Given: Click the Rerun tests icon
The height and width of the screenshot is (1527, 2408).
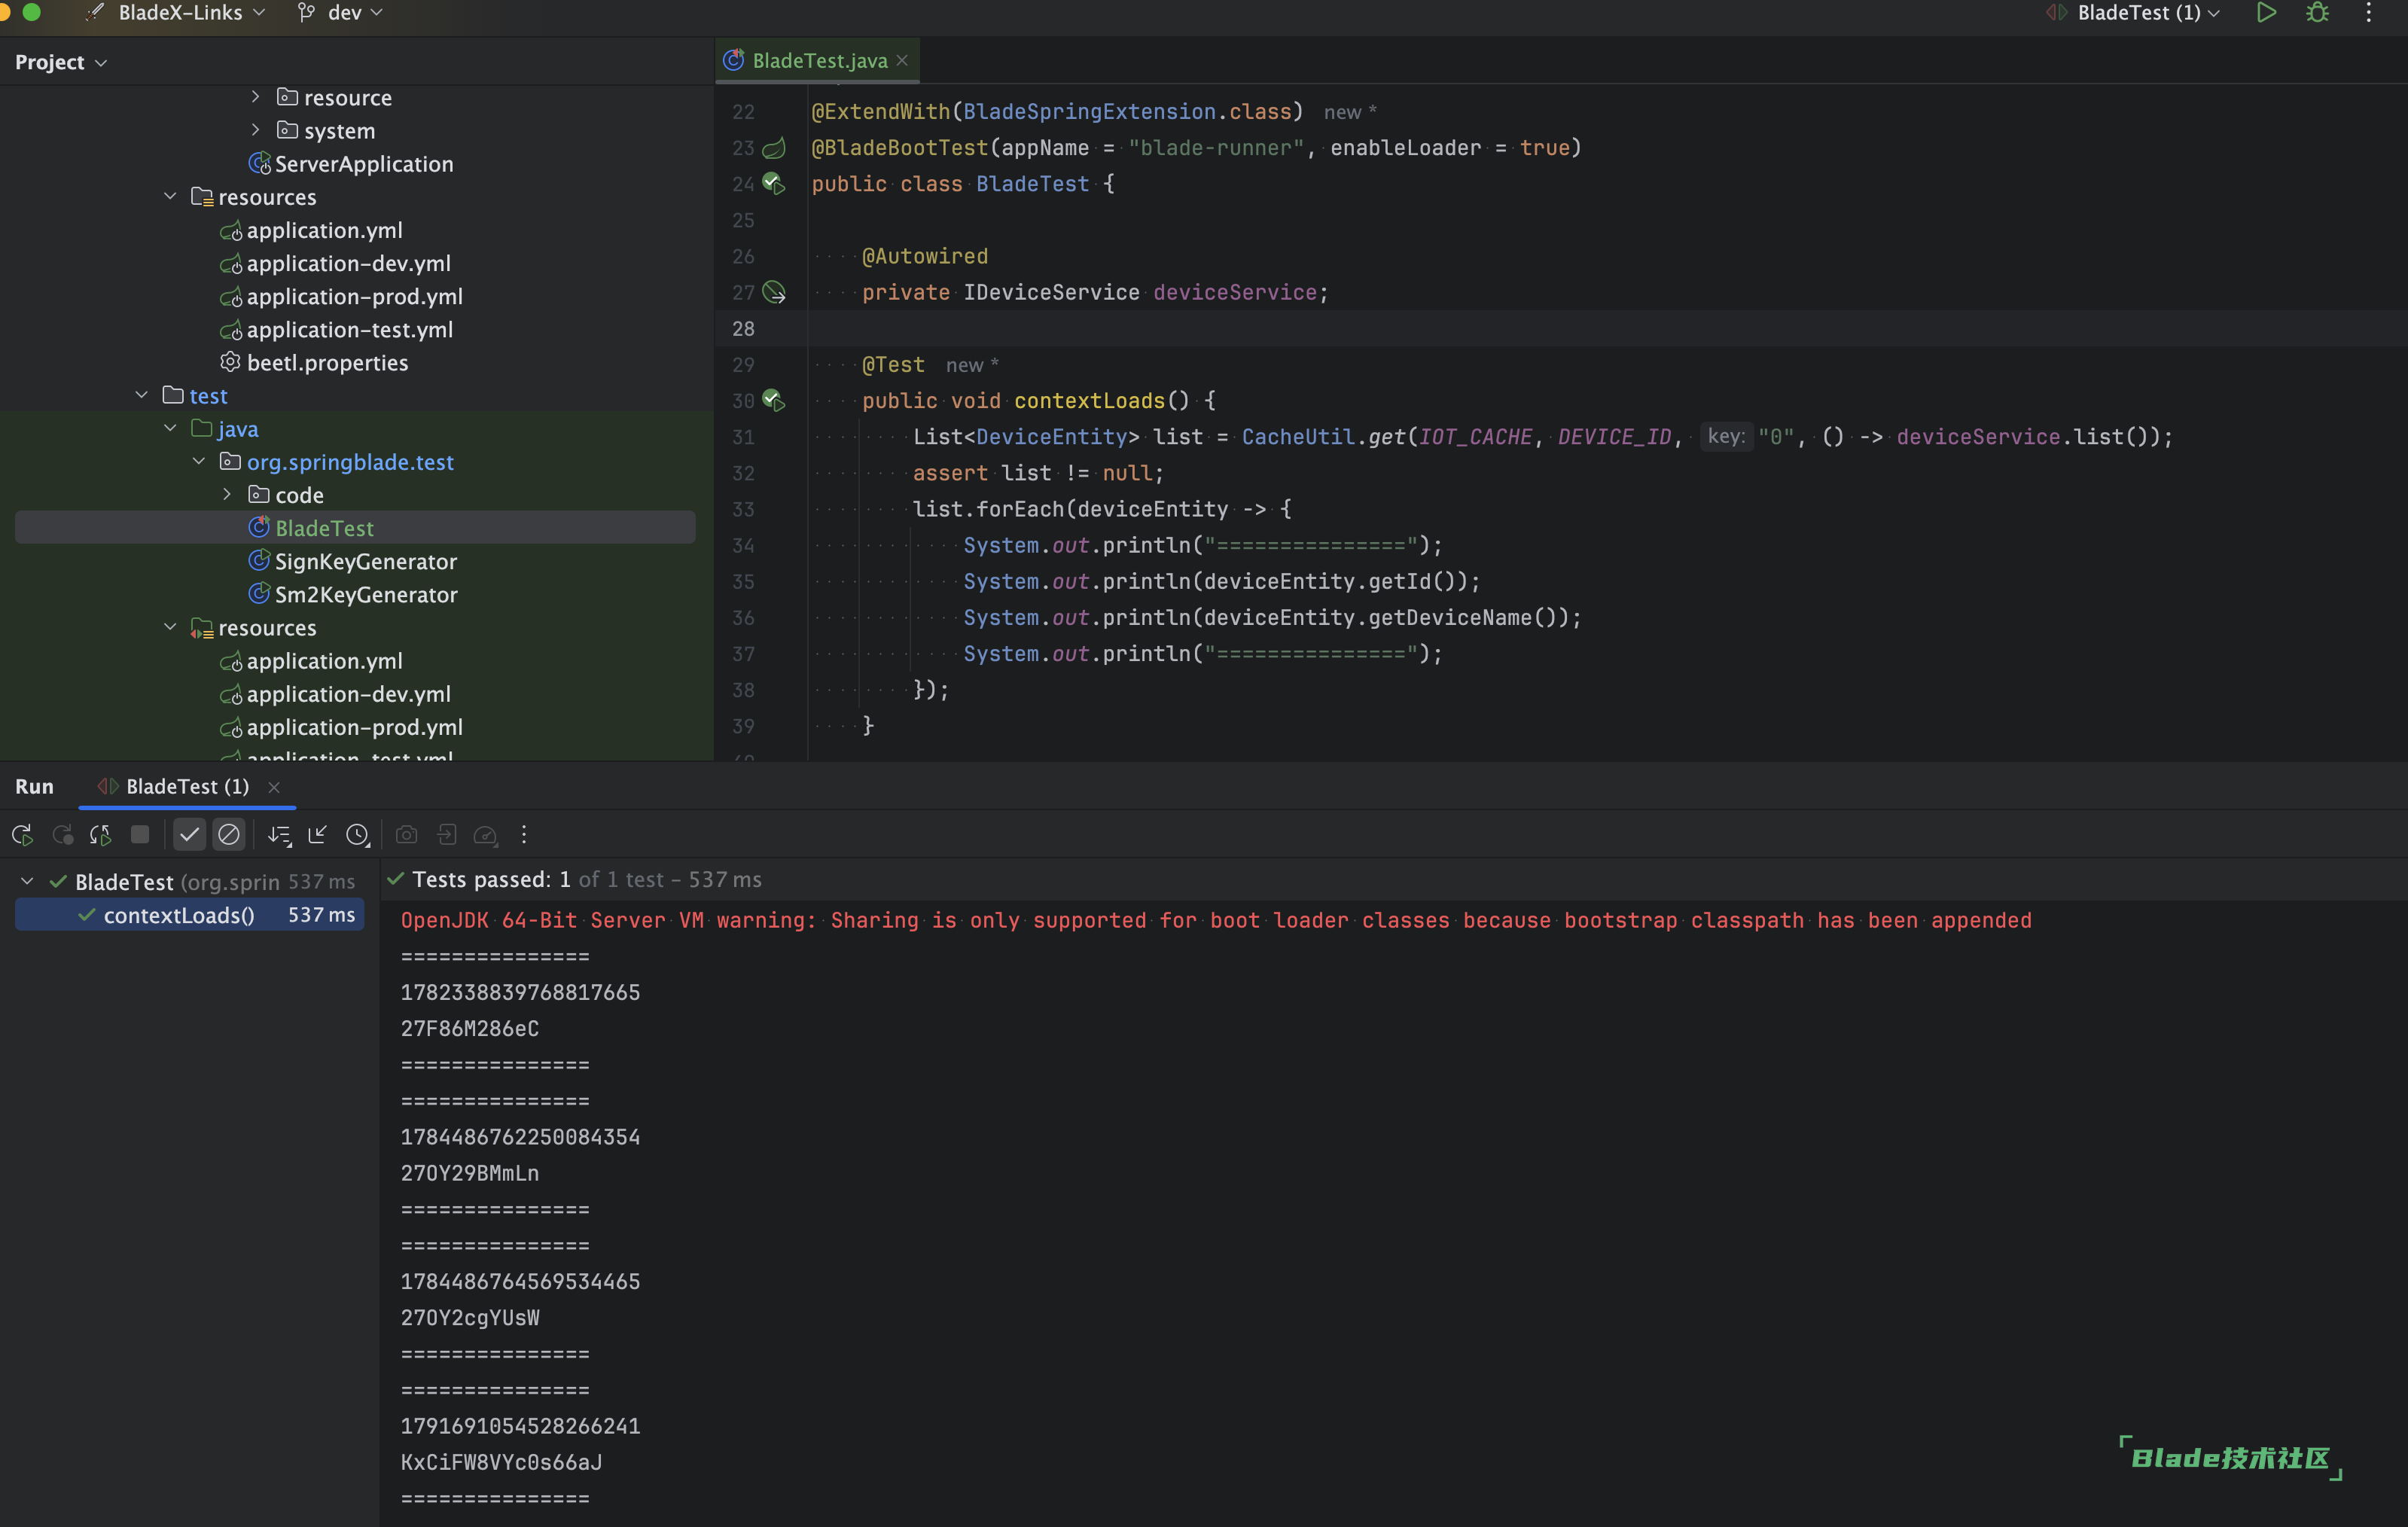Looking at the screenshot, I should (x=23, y=834).
